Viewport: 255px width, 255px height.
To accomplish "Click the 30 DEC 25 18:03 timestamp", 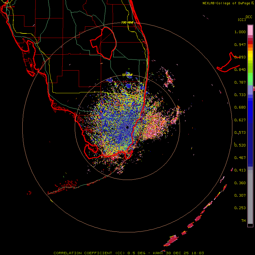I will pyautogui.click(x=185, y=253).
